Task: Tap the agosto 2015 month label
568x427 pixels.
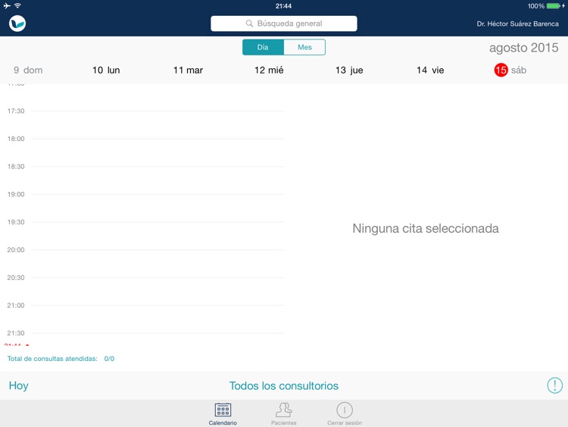Action: pyautogui.click(x=524, y=48)
